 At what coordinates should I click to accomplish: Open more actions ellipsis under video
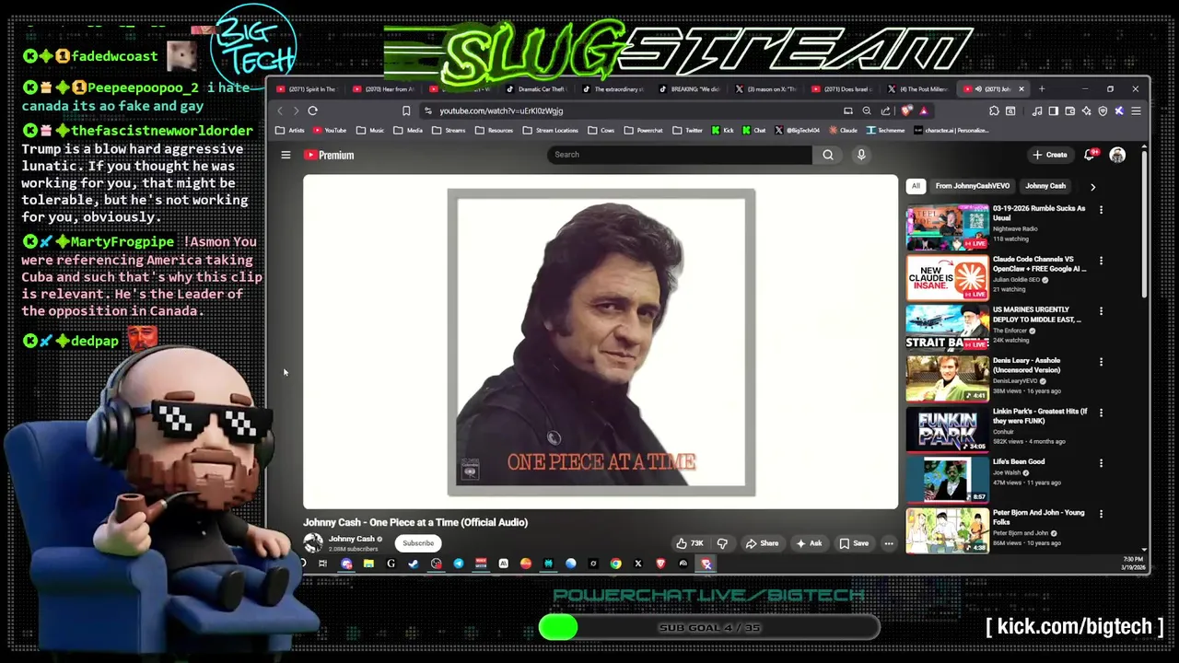889,543
